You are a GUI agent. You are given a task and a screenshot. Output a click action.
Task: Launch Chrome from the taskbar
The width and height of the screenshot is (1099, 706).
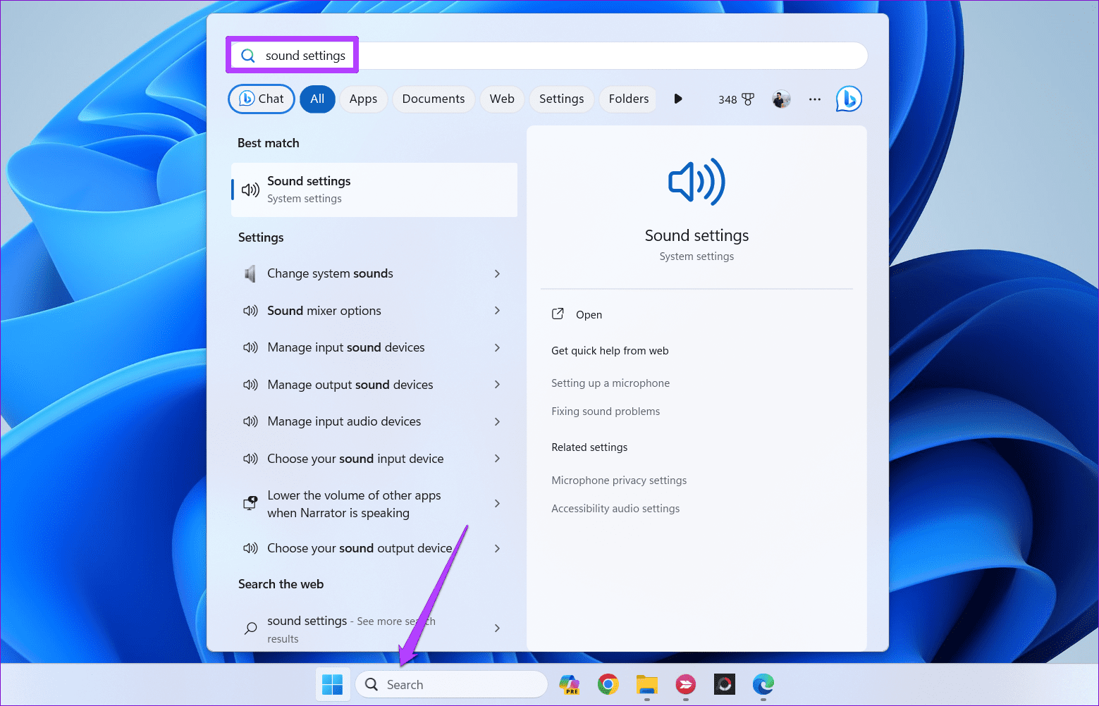coord(608,684)
